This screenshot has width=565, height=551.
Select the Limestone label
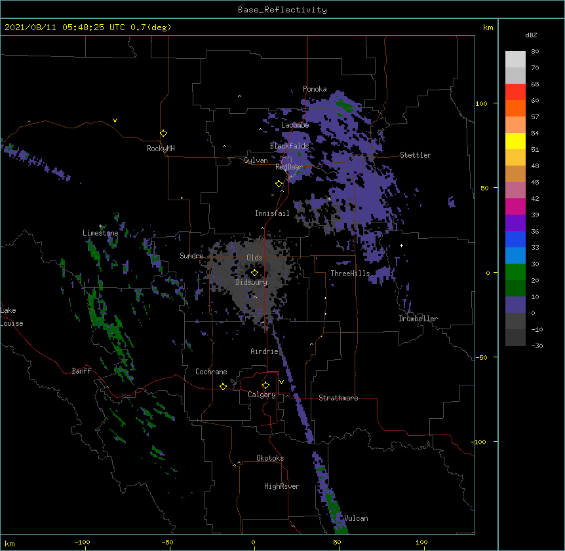pos(100,233)
